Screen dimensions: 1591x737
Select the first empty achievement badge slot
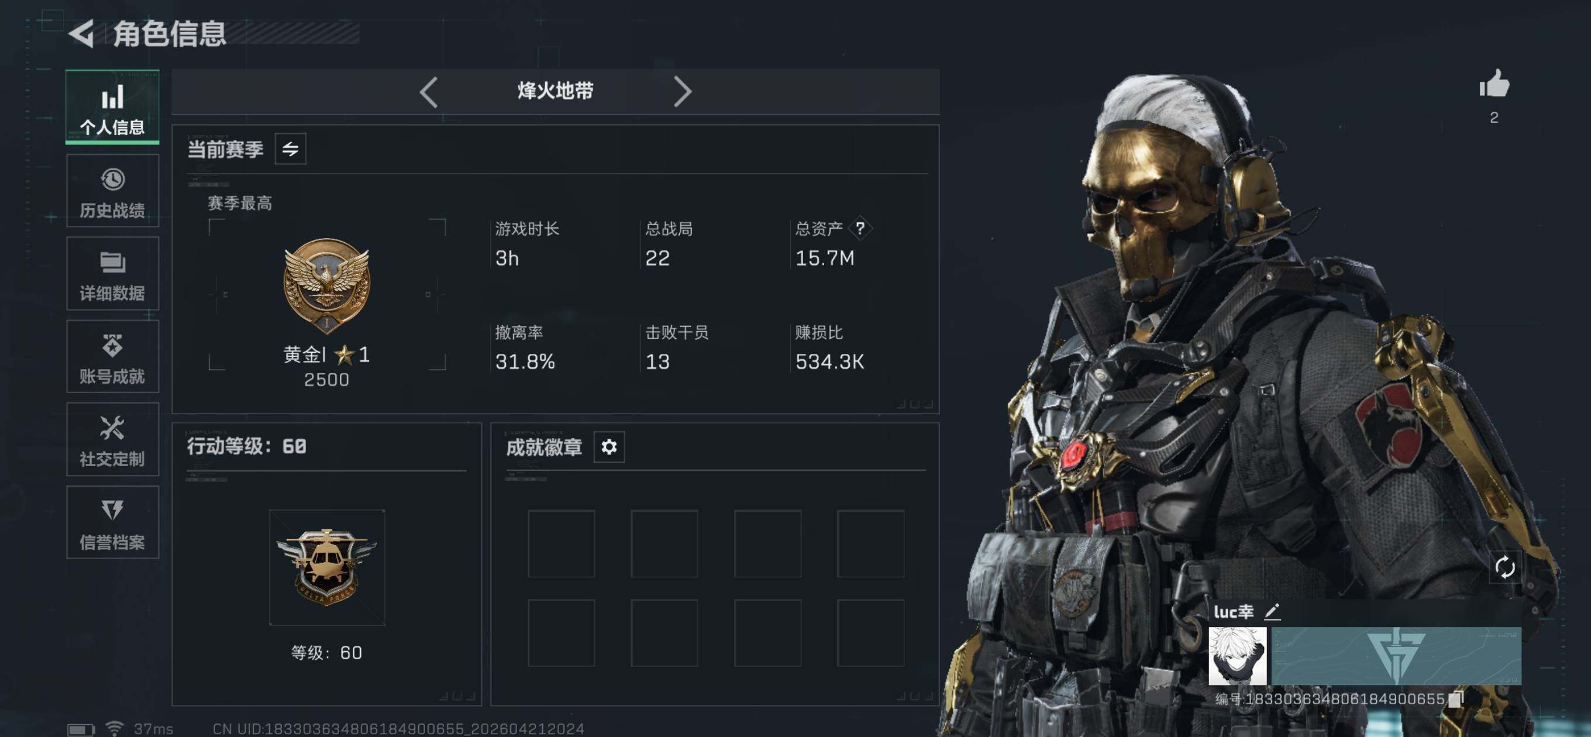click(x=561, y=543)
